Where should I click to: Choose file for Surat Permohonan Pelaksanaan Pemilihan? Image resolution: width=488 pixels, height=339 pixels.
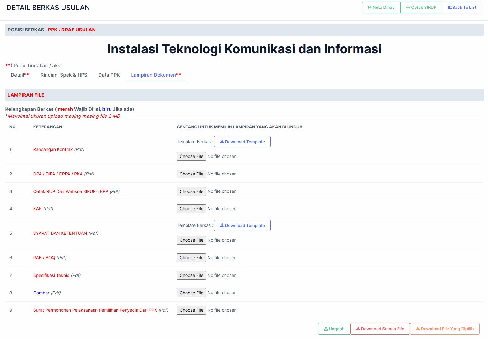click(x=191, y=310)
